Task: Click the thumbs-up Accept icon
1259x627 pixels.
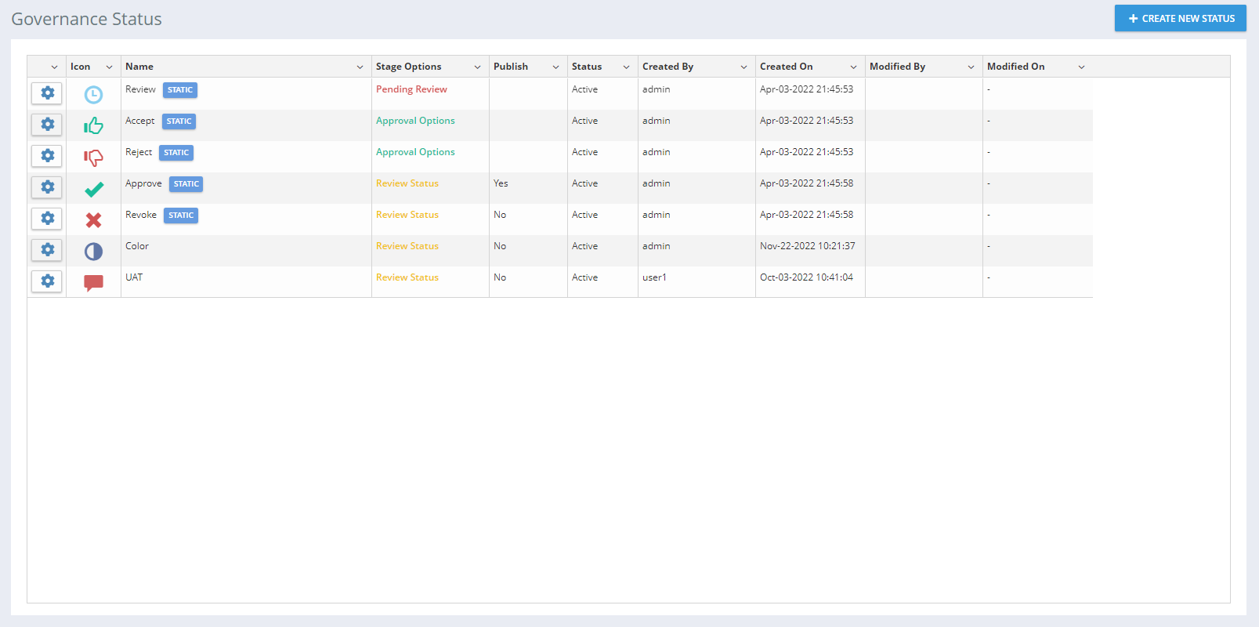Action: pyautogui.click(x=93, y=125)
